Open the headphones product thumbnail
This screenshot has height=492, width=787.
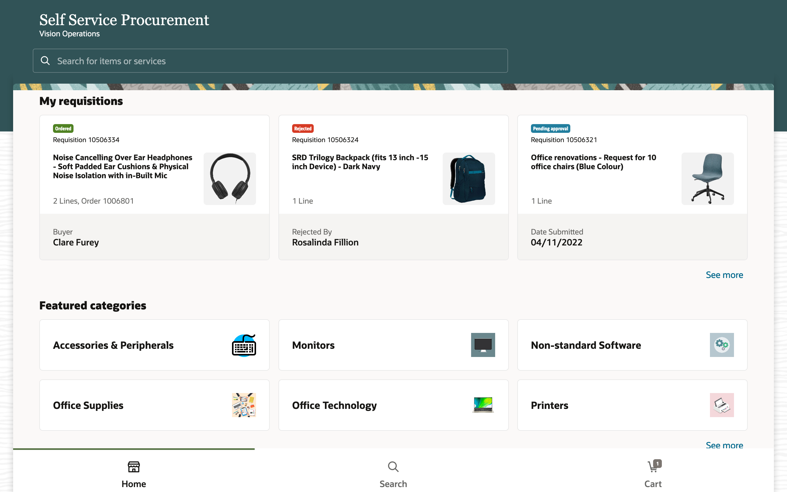coord(230,179)
